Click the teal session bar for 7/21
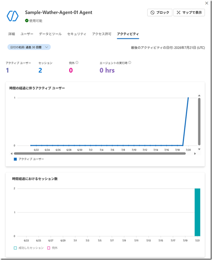Viewport: 212px width, 260px height. click(x=198, y=212)
